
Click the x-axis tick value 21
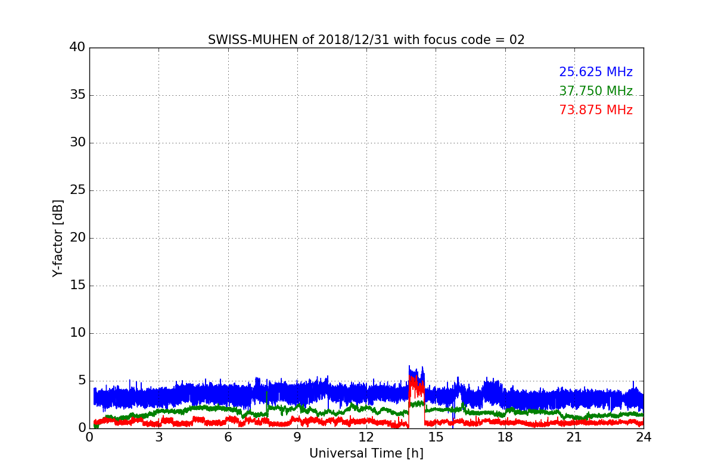(574, 437)
